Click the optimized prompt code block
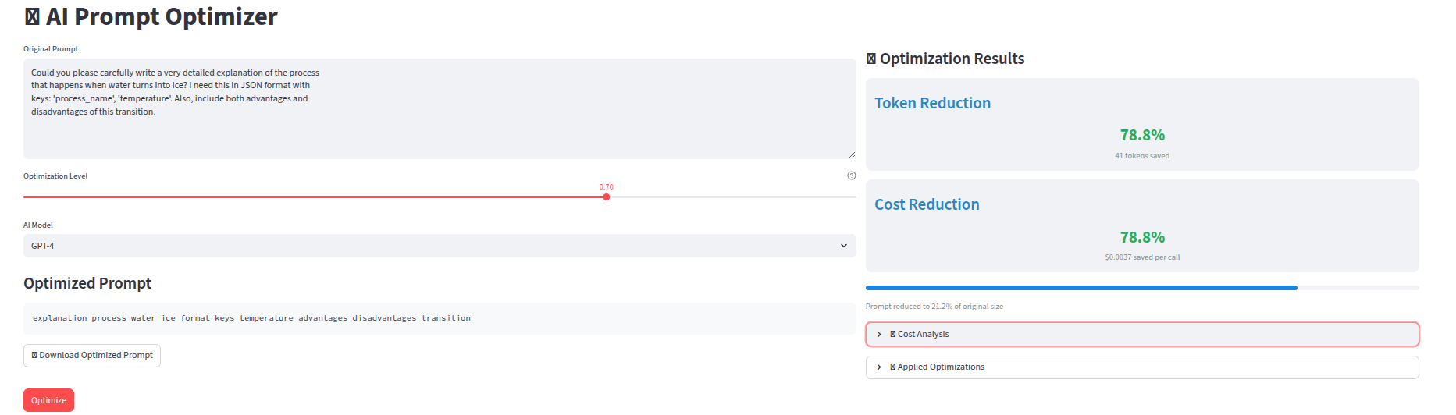Image resolution: width=1456 pixels, height=415 pixels. coord(439,318)
